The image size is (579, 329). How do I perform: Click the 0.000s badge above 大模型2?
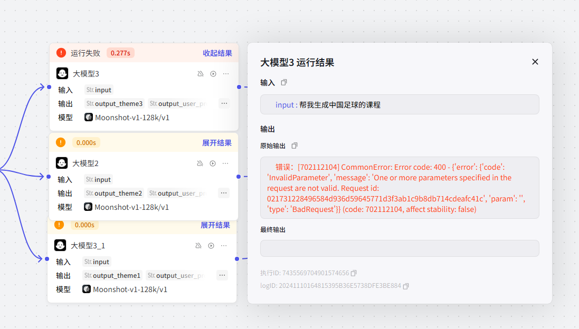(86, 143)
